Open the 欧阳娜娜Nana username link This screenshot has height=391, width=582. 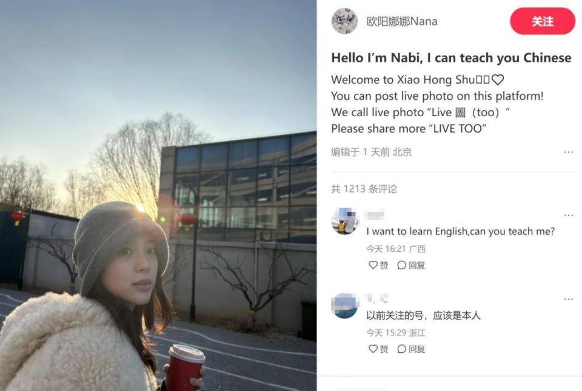tap(401, 22)
